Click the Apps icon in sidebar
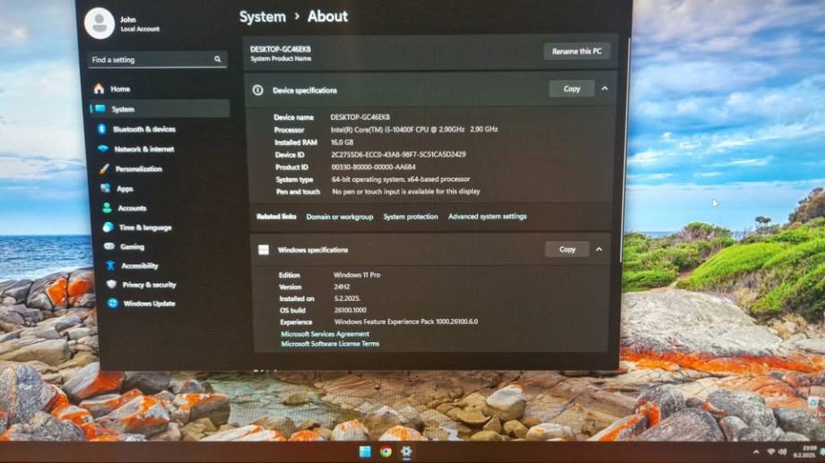The width and height of the screenshot is (825, 463). (x=106, y=188)
